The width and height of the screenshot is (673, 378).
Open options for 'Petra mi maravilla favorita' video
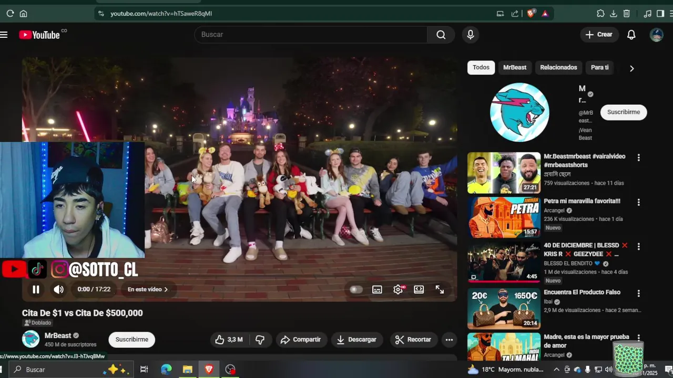pos(638,202)
